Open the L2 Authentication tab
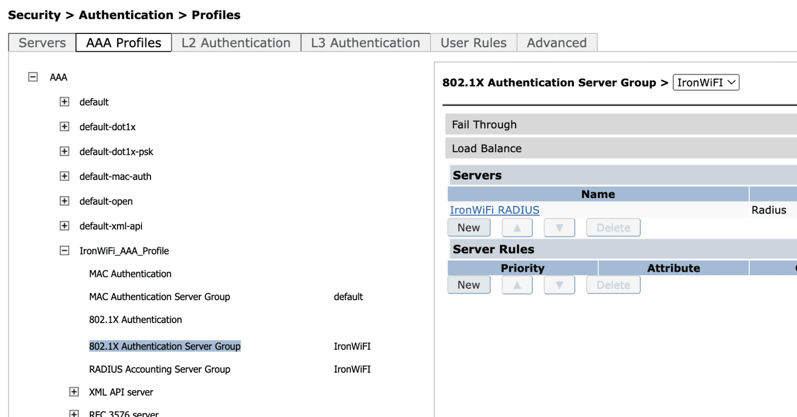Image resolution: width=797 pixels, height=417 pixels. 236,43
